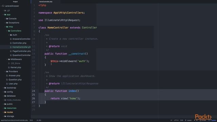Click the <?php opening tag
This screenshot has height=122, width=217.
[x=42, y=5]
